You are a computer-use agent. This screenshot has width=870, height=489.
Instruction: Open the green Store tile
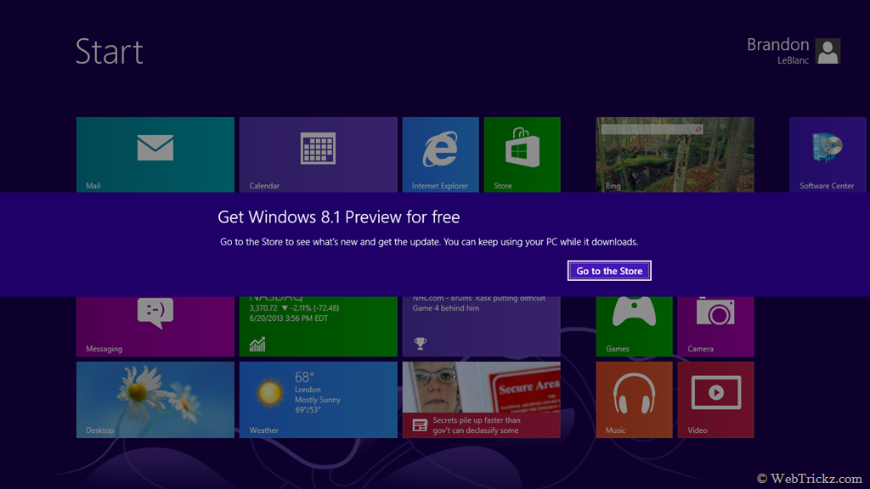(x=523, y=155)
